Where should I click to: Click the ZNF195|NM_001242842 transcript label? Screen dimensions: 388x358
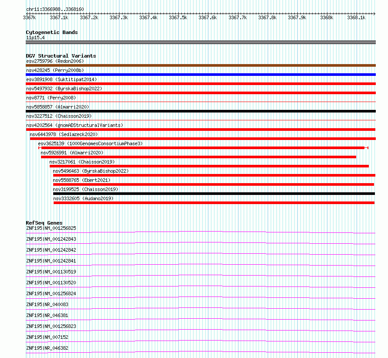(51, 250)
